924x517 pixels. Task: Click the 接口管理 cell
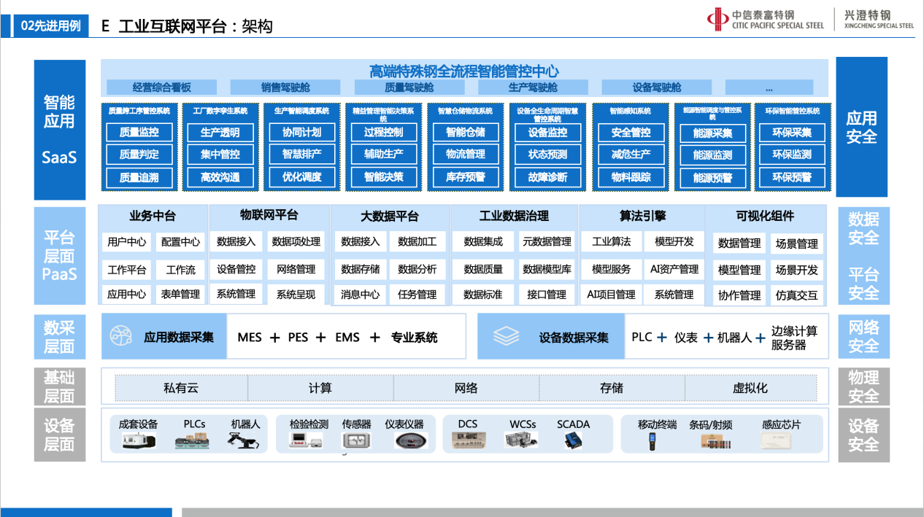click(x=547, y=295)
